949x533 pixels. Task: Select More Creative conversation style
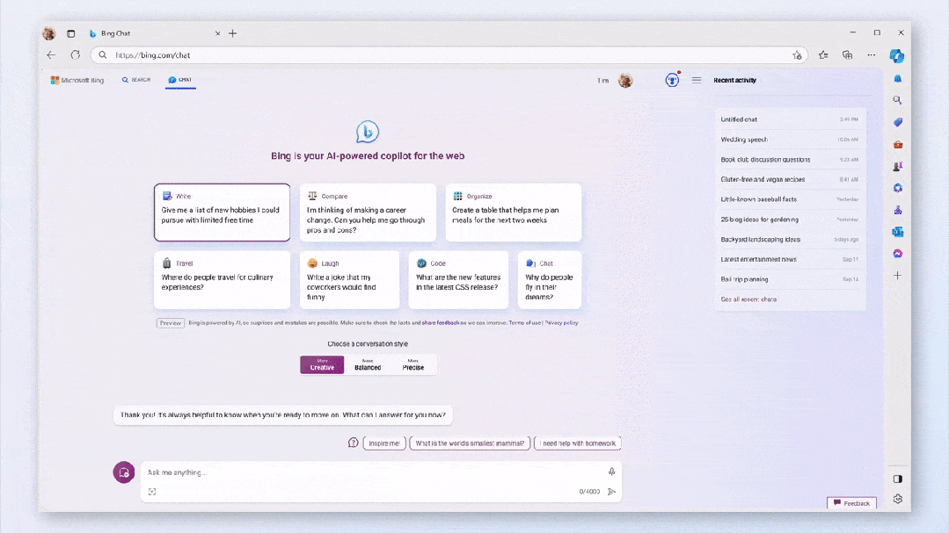[x=322, y=364]
